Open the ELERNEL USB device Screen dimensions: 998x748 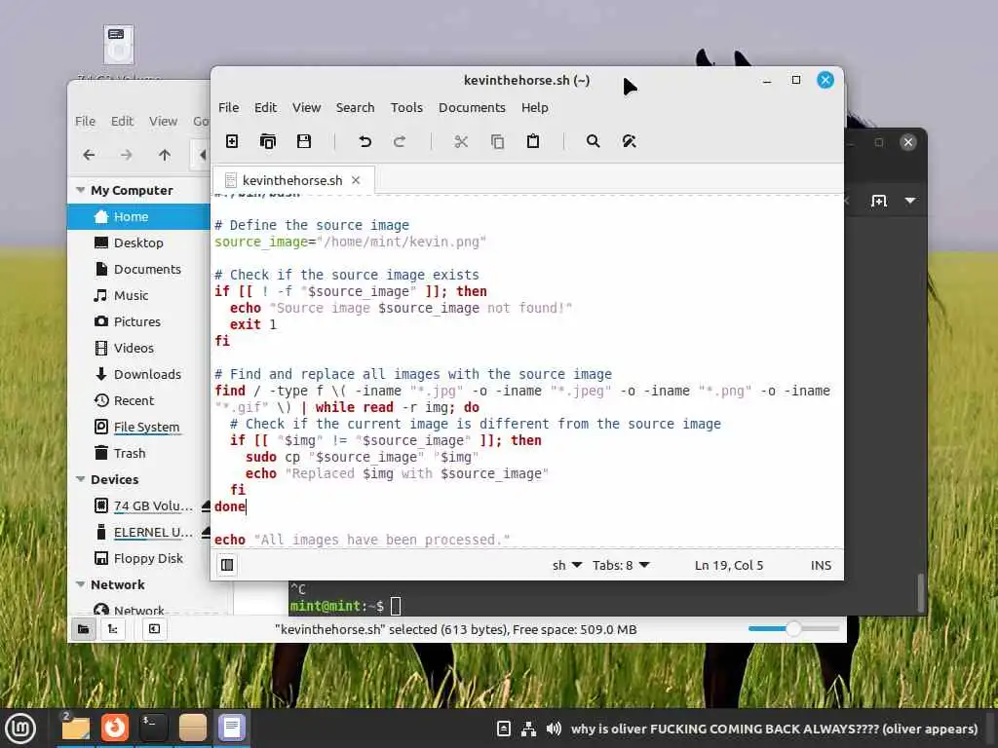pyautogui.click(x=143, y=532)
